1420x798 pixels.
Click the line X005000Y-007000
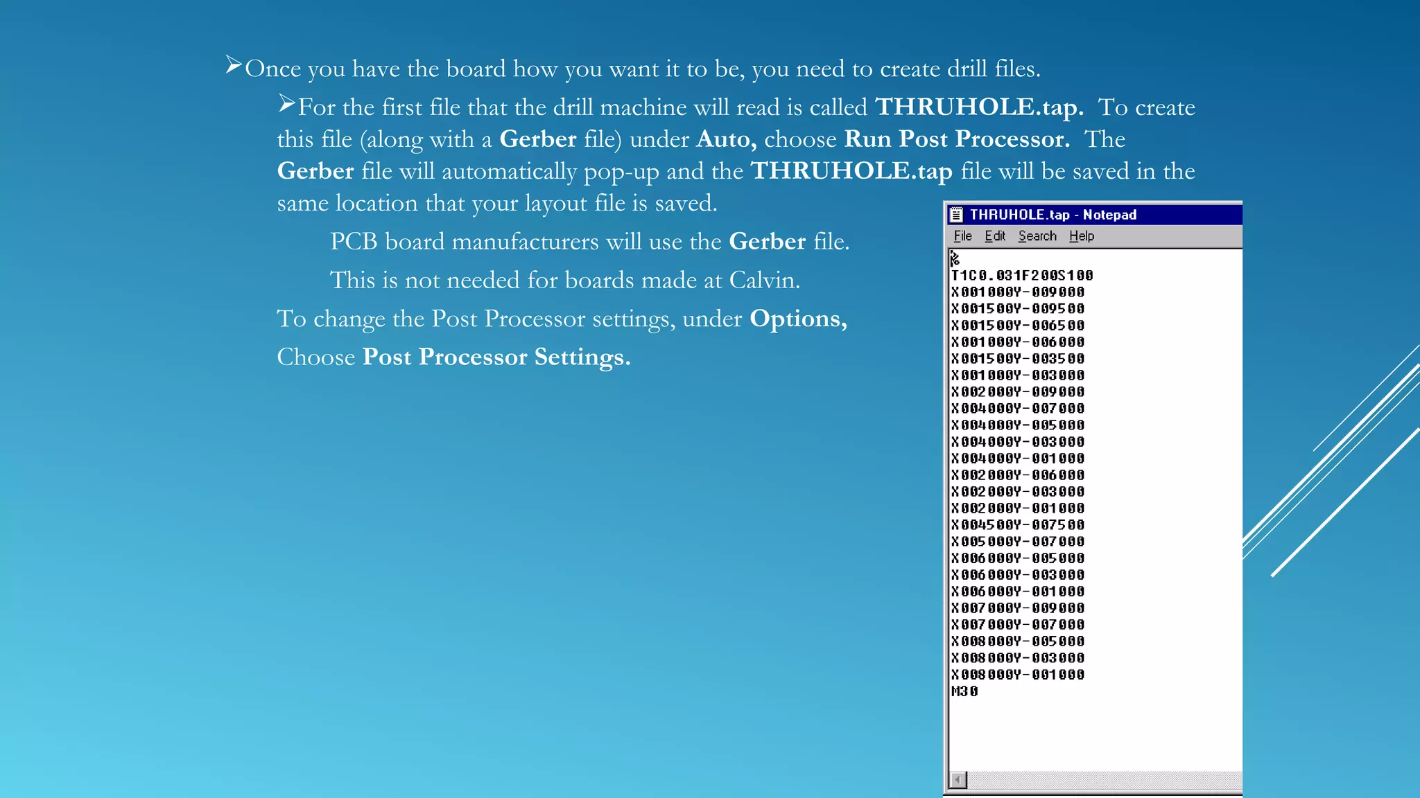point(1018,542)
